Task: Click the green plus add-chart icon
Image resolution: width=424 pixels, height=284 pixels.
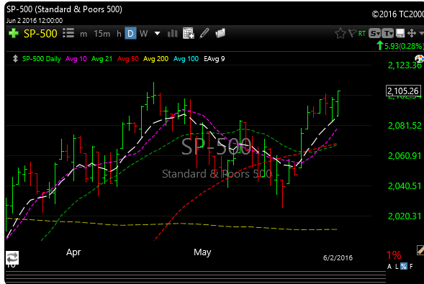Action: [x=14, y=34]
